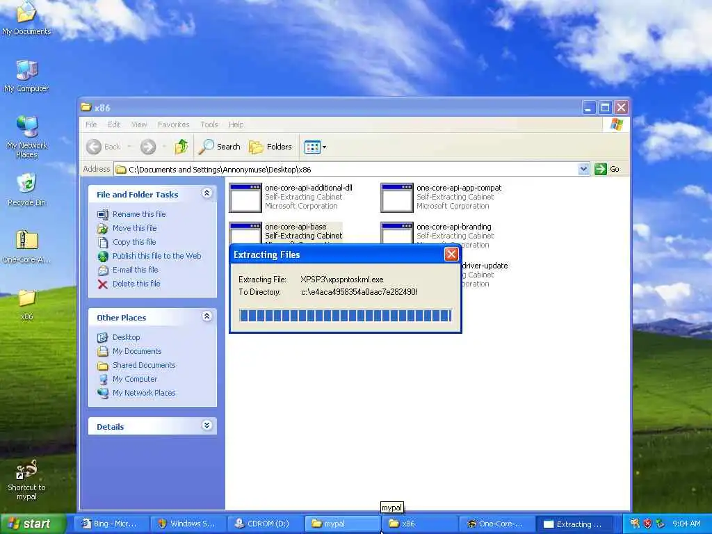Collapse the Other Places panel
This screenshot has width=712, height=534.
(x=207, y=316)
